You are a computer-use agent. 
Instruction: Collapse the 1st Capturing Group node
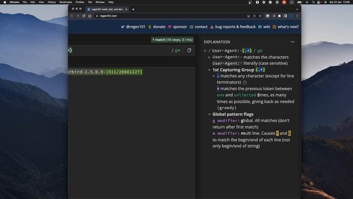point(210,70)
